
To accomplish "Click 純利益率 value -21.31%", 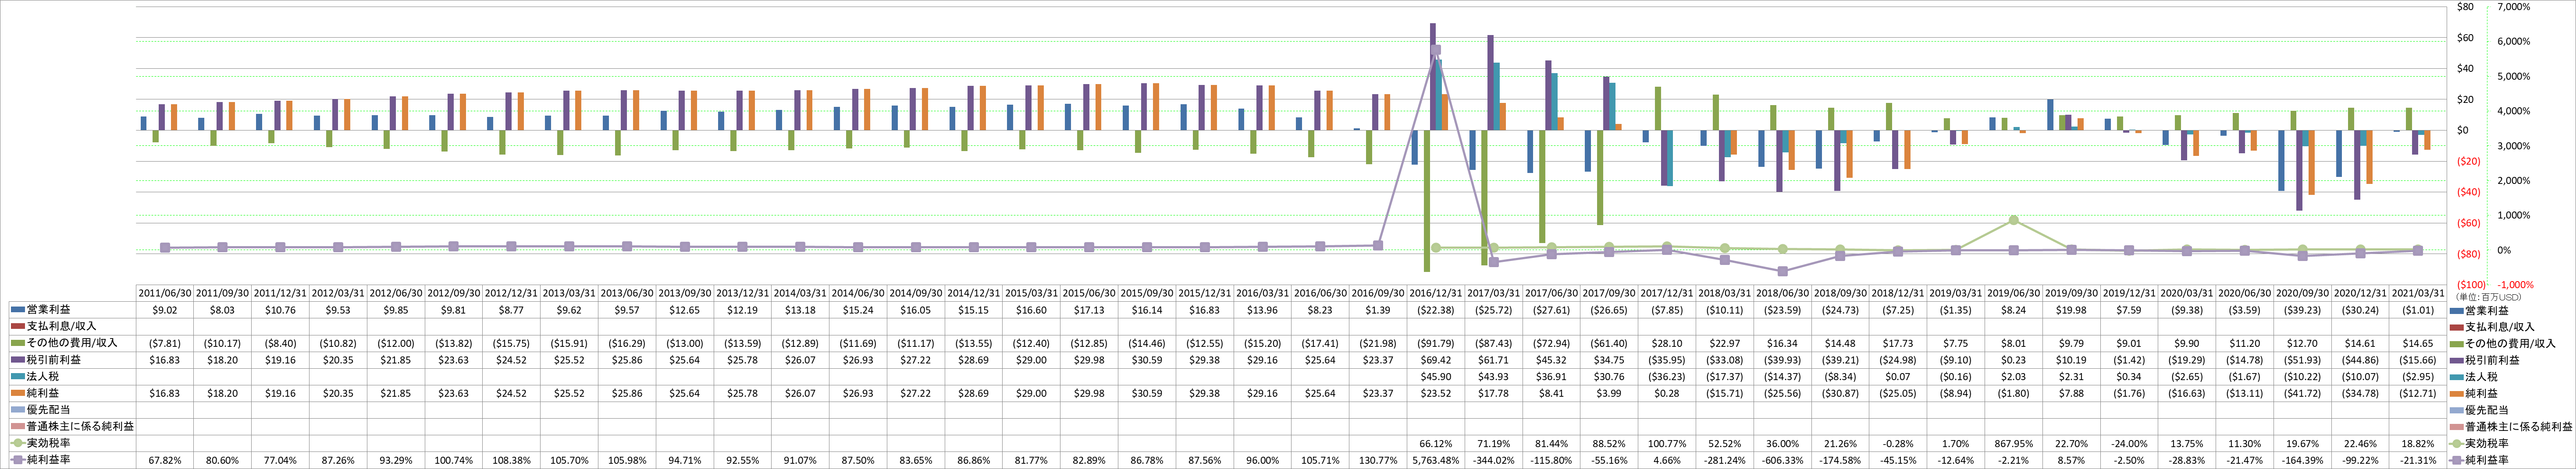I will pyautogui.click(x=2419, y=460).
